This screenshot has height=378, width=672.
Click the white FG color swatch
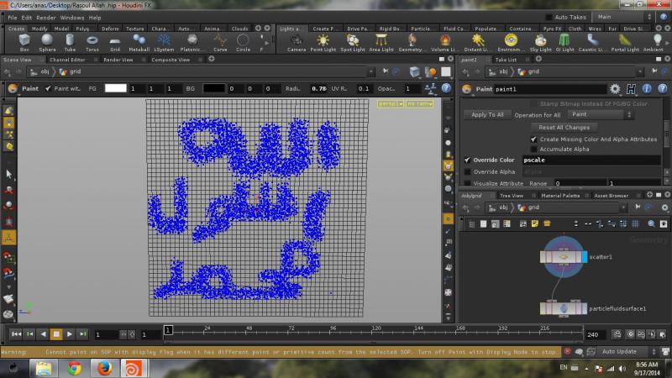[116, 88]
